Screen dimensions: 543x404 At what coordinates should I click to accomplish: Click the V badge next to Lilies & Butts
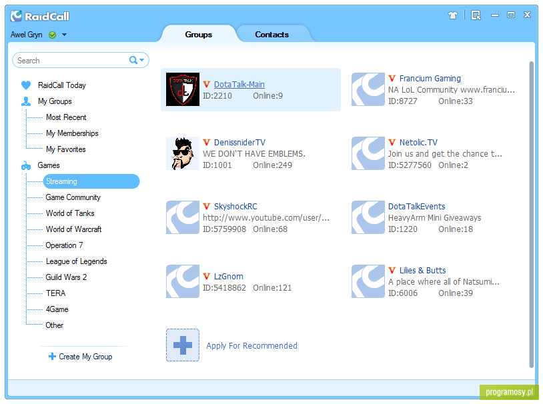[392, 271]
